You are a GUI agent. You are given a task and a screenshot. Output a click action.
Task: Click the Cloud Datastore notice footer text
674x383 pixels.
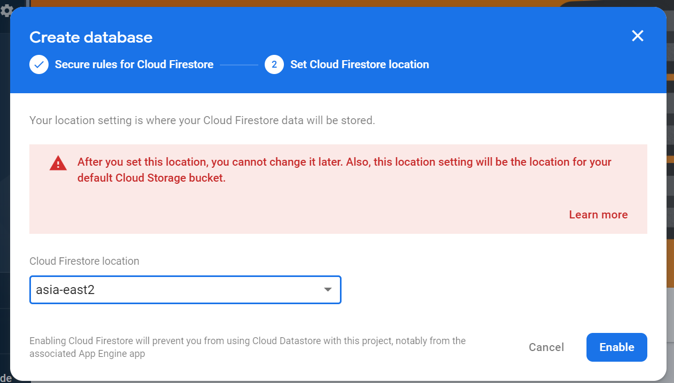coord(247,347)
